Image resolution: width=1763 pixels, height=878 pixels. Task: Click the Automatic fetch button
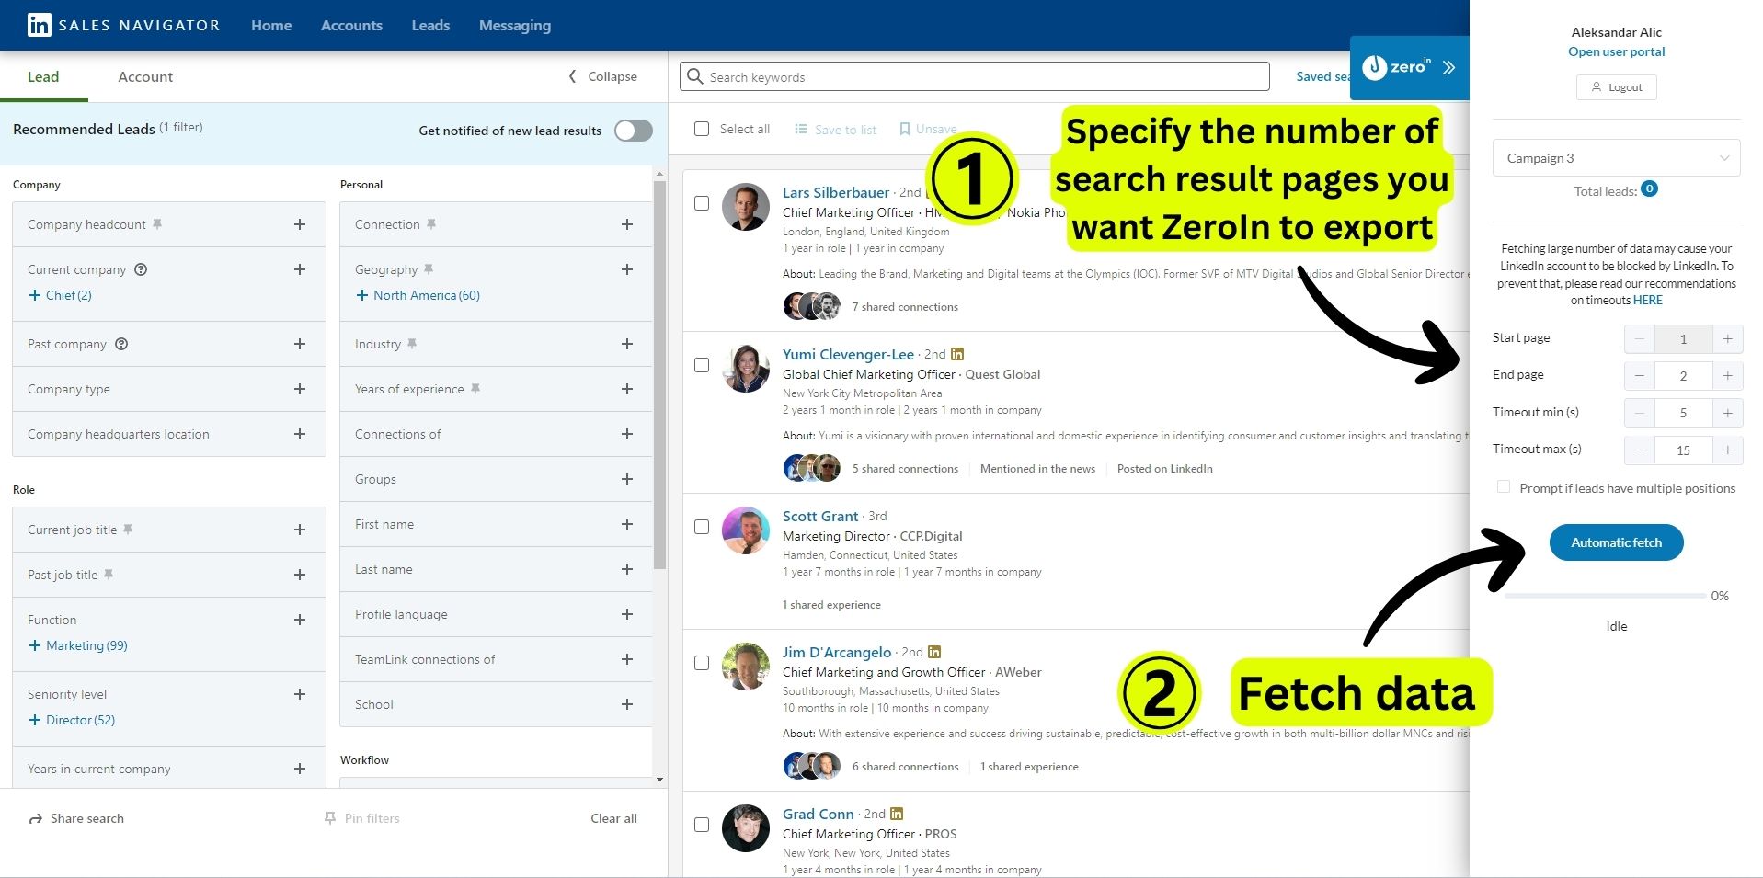(1616, 542)
